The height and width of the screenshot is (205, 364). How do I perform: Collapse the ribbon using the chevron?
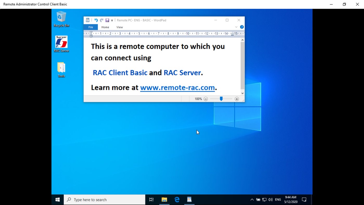coord(236,27)
